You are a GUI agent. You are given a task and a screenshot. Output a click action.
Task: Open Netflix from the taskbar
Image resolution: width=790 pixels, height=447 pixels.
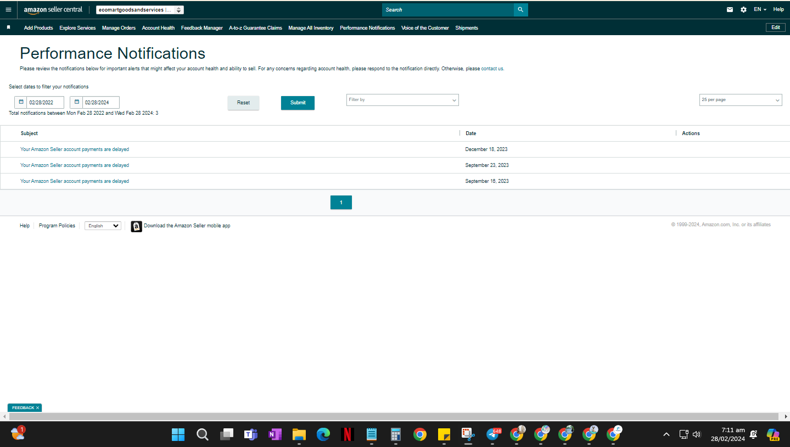(x=348, y=435)
